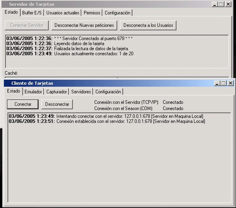Open Configuración tab in Servidor de Tarjetas
Viewport: 236px width, 208px height.
[x=117, y=13]
